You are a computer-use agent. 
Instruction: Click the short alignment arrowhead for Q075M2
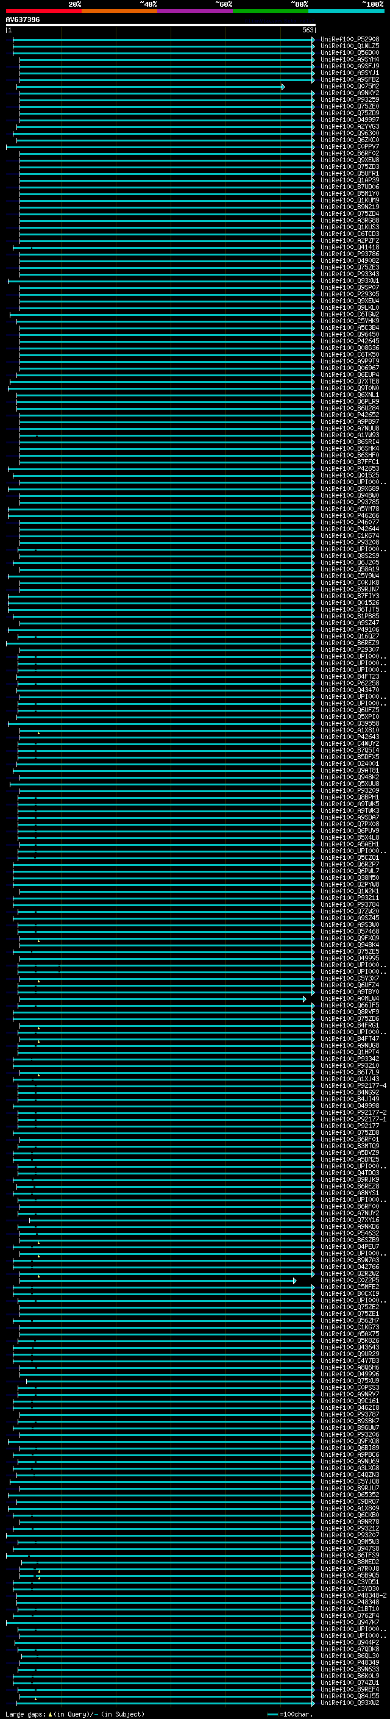(x=283, y=87)
